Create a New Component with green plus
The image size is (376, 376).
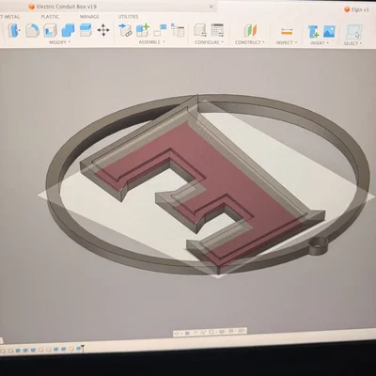click(x=143, y=30)
